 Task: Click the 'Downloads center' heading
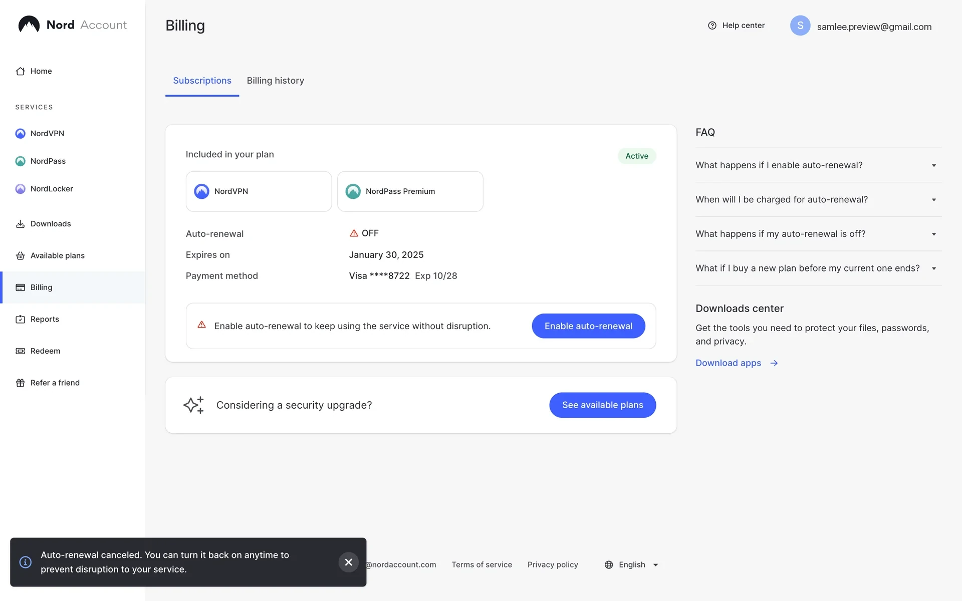(x=740, y=309)
